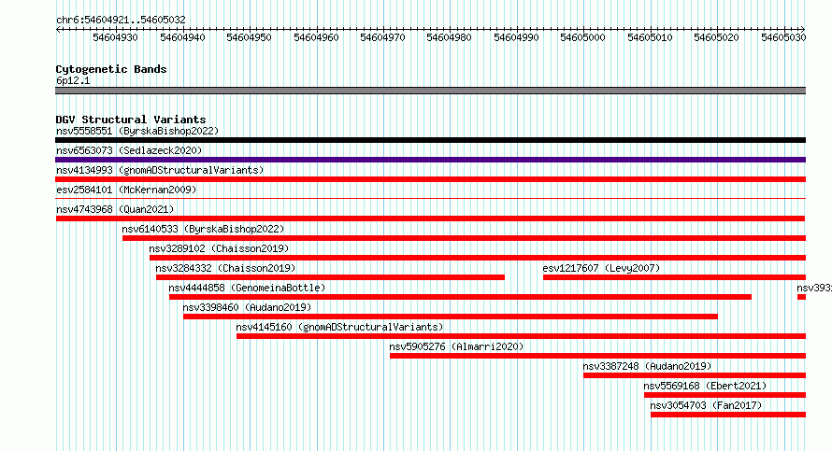
Task: Open nsv3284332 (Chaisson2019) variant label
Action: [x=225, y=268]
